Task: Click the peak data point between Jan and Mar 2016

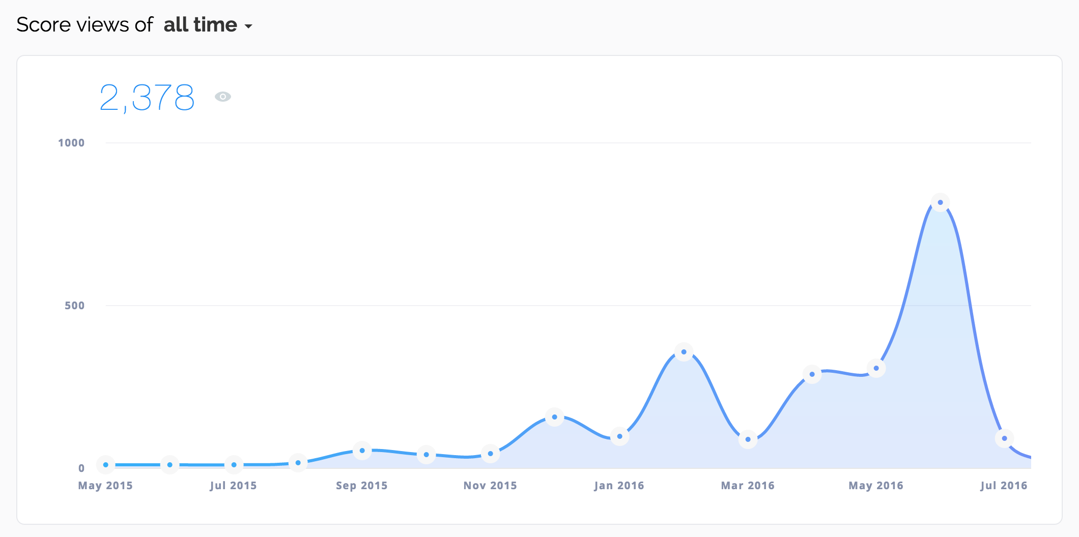Action: (x=684, y=352)
